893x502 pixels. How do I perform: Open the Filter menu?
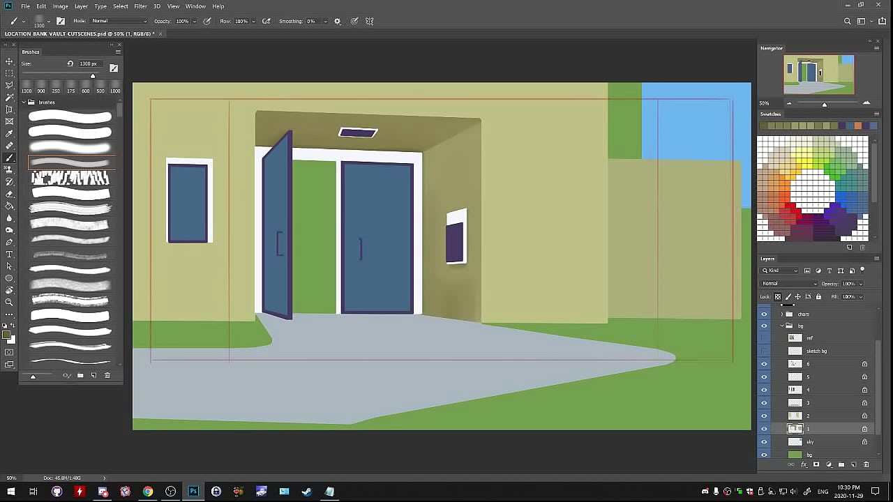[x=140, y=6]
